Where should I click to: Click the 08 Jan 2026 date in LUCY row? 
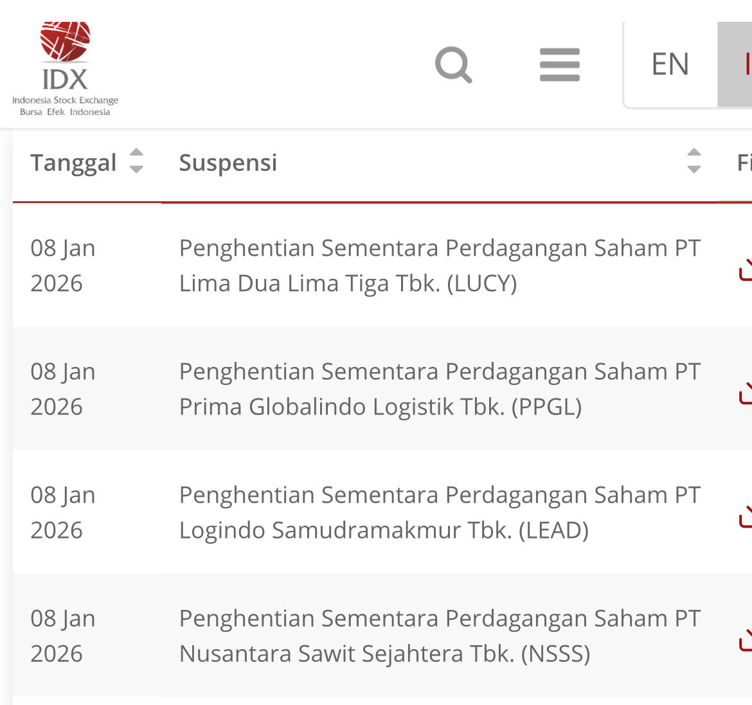pyautogui.click(x=63, y=265)
